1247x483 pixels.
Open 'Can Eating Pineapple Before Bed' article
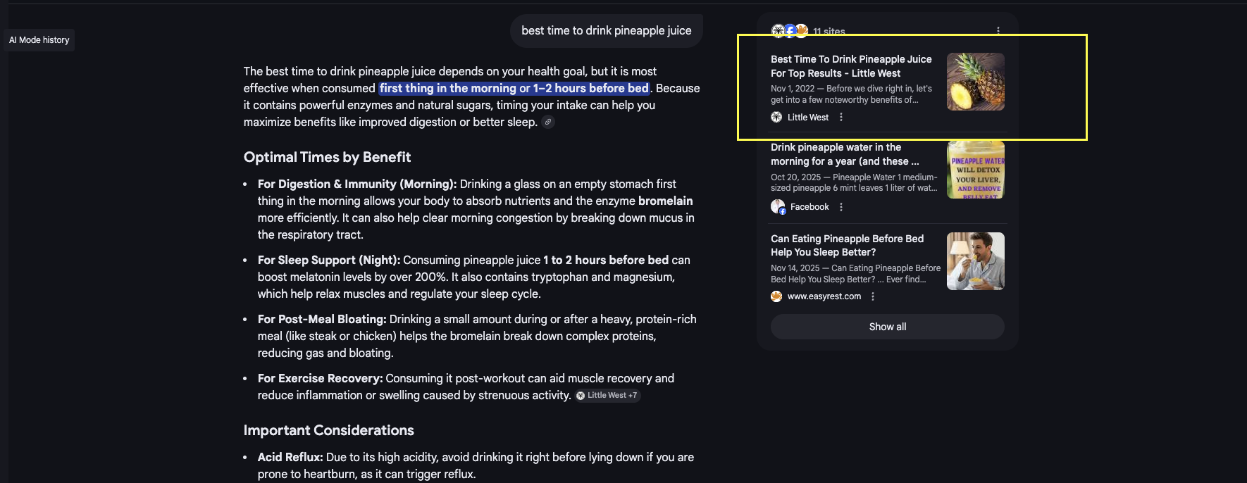click(847, 245)
